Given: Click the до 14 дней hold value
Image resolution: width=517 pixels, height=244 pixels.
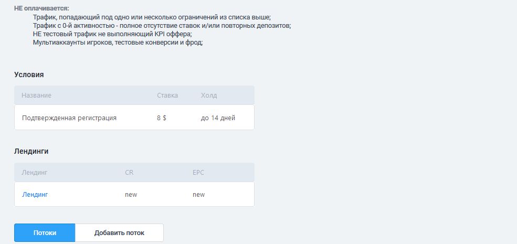Looking at the screenshot, I should coord(218,118).
